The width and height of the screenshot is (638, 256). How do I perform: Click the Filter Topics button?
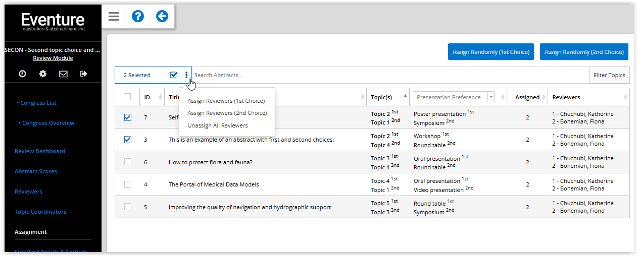click(609, 75)
